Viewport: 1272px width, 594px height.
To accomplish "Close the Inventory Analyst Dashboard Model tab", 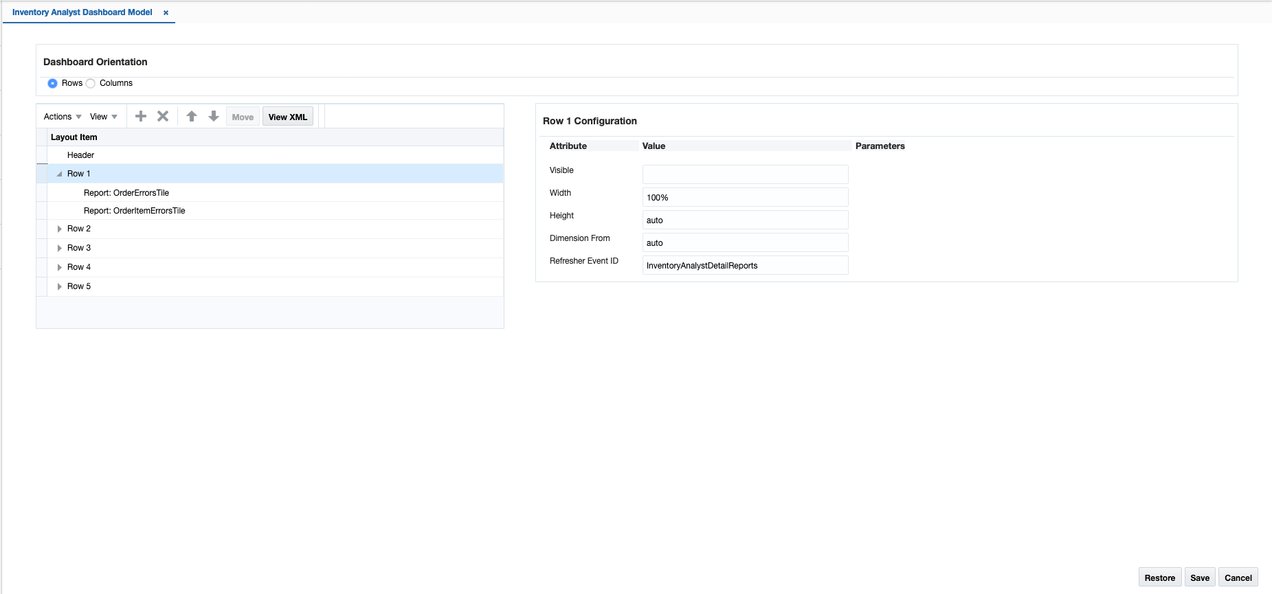I will pos(166,12).
